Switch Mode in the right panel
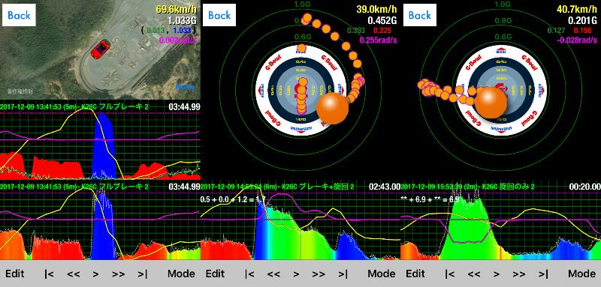The width and height of the screenshot is (601, 287). pyautogui.click(x=581, y=274)
